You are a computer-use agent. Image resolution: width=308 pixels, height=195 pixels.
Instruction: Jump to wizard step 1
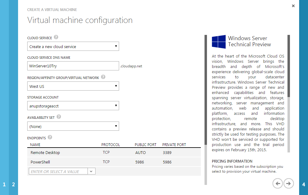tap(4, 184)
